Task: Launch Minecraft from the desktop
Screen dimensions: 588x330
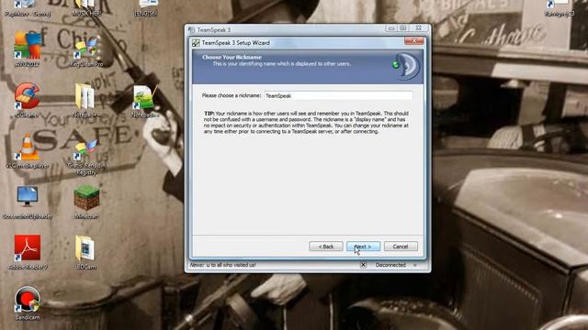Action: [x=86, y=202]
